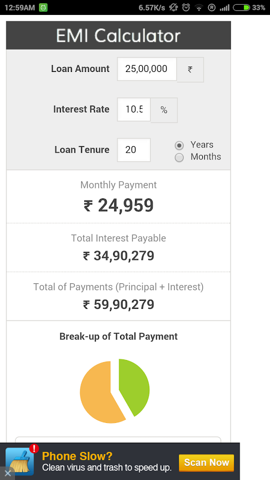Click the Loan Tenure input field
The image size is (270, 480).
134,150
